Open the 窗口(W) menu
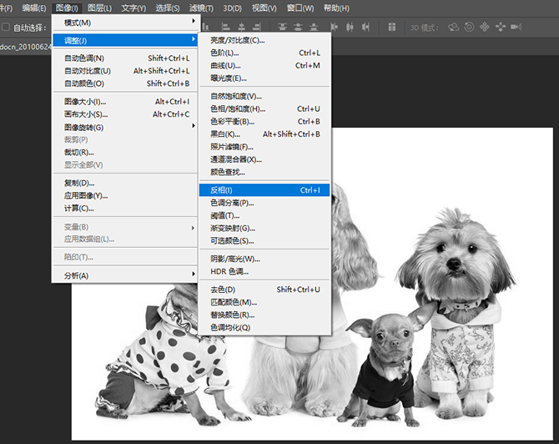Image resolution: width=559 pixels, height=444 pixels. (300, 8)
